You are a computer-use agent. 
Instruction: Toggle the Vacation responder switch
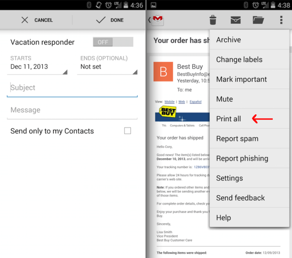(x=113, y=42)
